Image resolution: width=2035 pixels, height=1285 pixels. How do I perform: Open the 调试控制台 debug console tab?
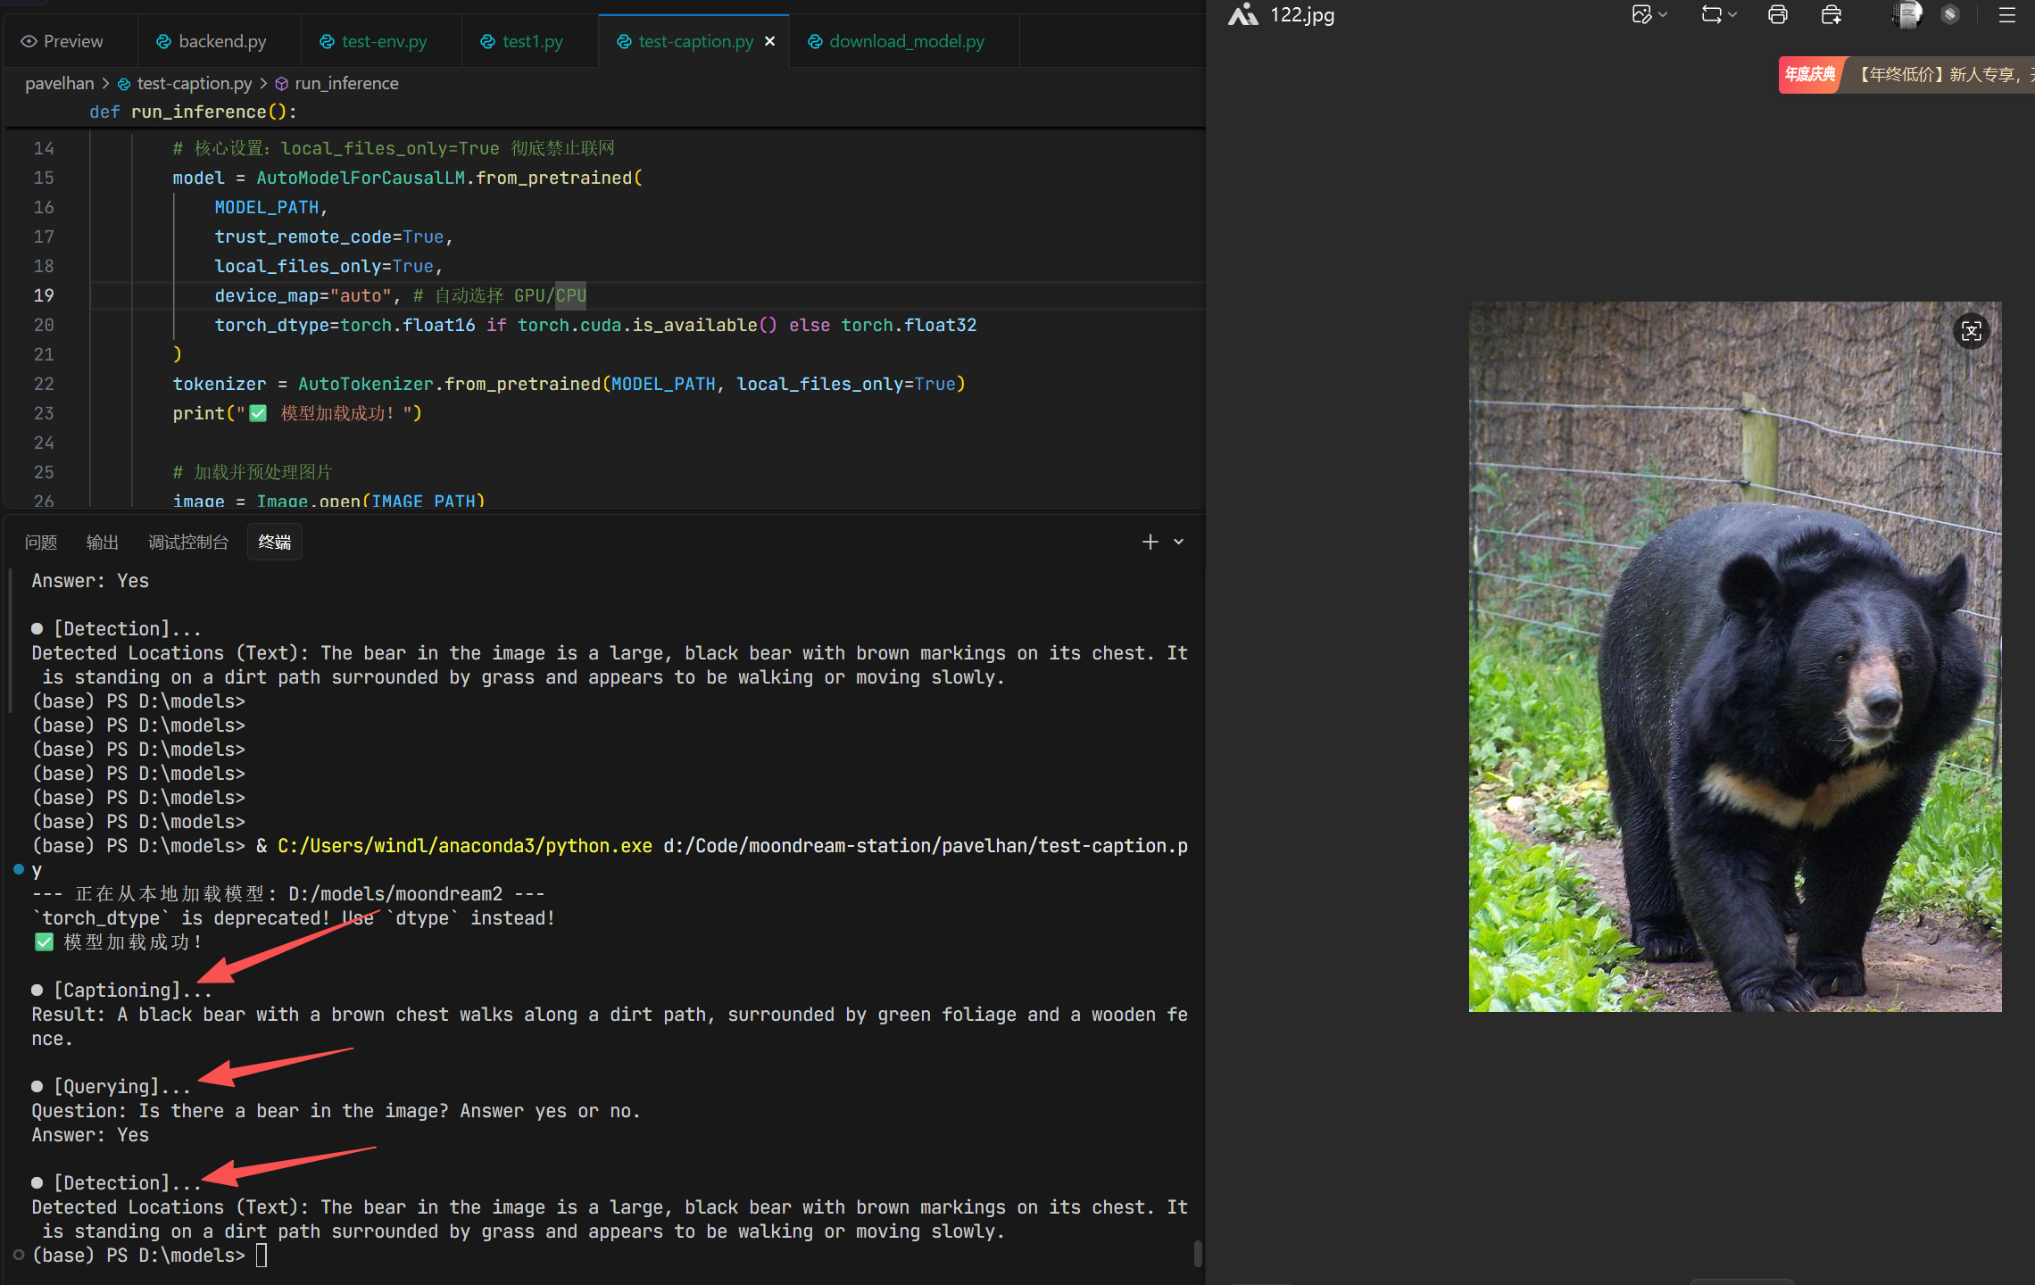(x=188, y=542)
